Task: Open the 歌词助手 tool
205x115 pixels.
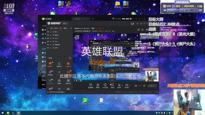Action: (x=68, y=82)
